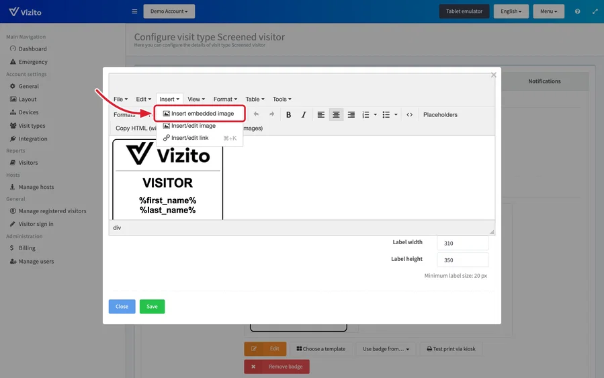Click the div element path in status bar
This screenshot has width=604, height=378.
(117, 228)
